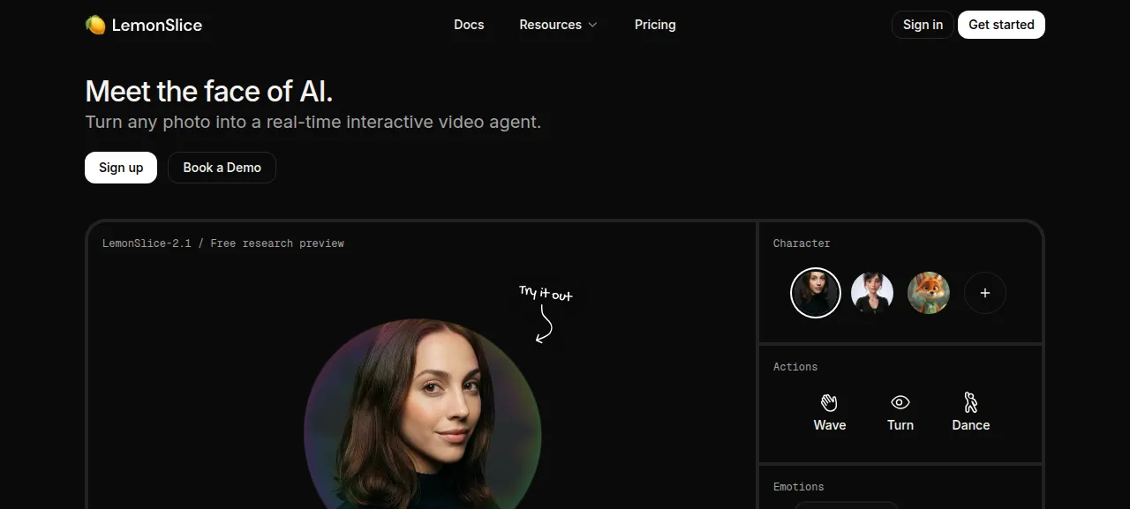Click the LemonSlice brand name text
This screenshot has width=1130, height=509.
pyautogui.click(x=157, y=26)
